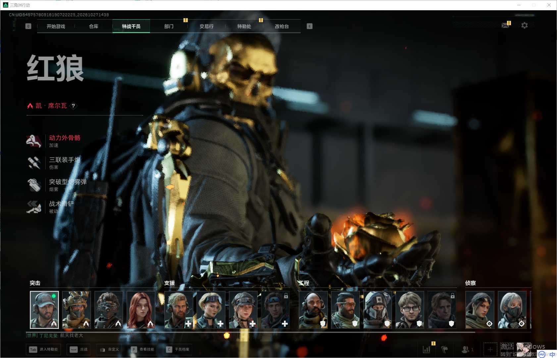Click the plus slot to invite teammate
Viewport: 557px width, 358px height.
[490, 349]
